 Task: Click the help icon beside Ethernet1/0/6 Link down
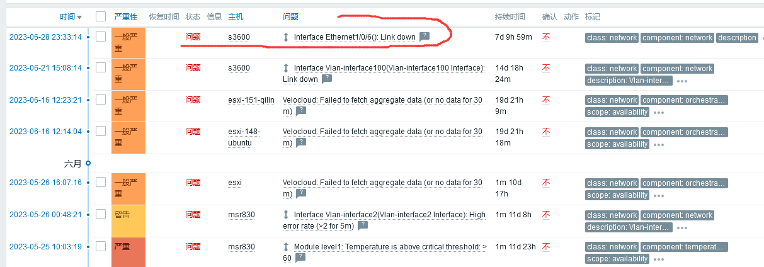tap(425, 37)
